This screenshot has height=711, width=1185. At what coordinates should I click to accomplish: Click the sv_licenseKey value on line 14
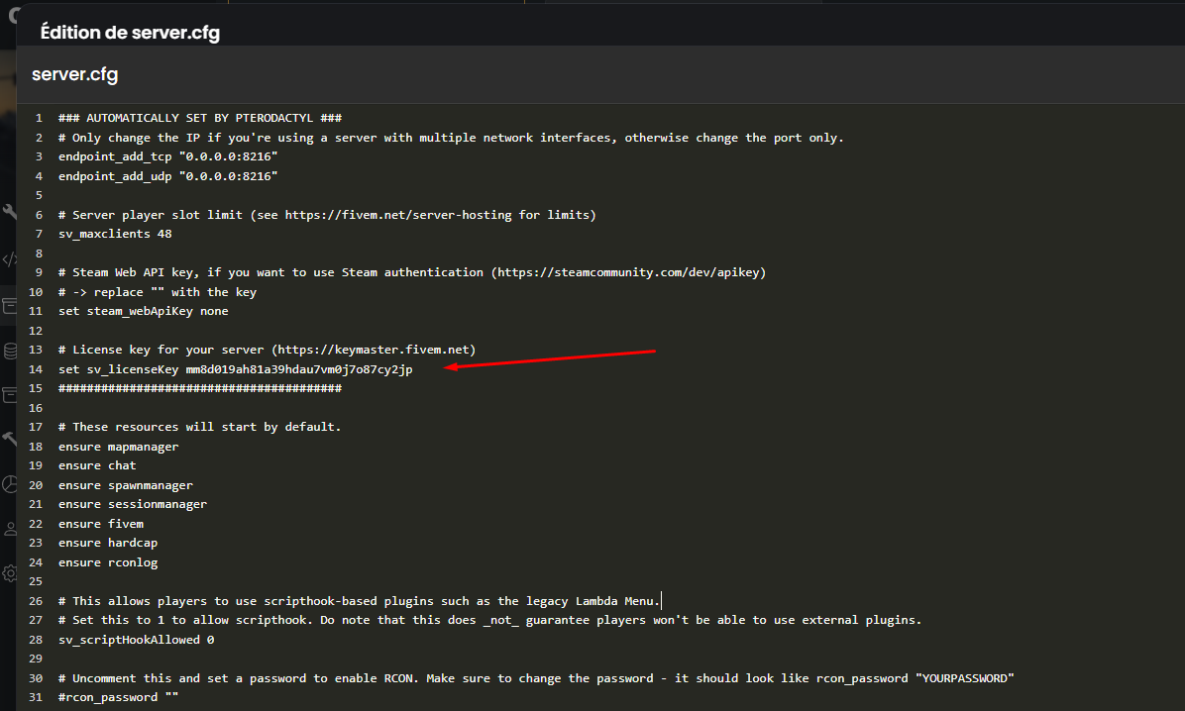click(298, 369)
